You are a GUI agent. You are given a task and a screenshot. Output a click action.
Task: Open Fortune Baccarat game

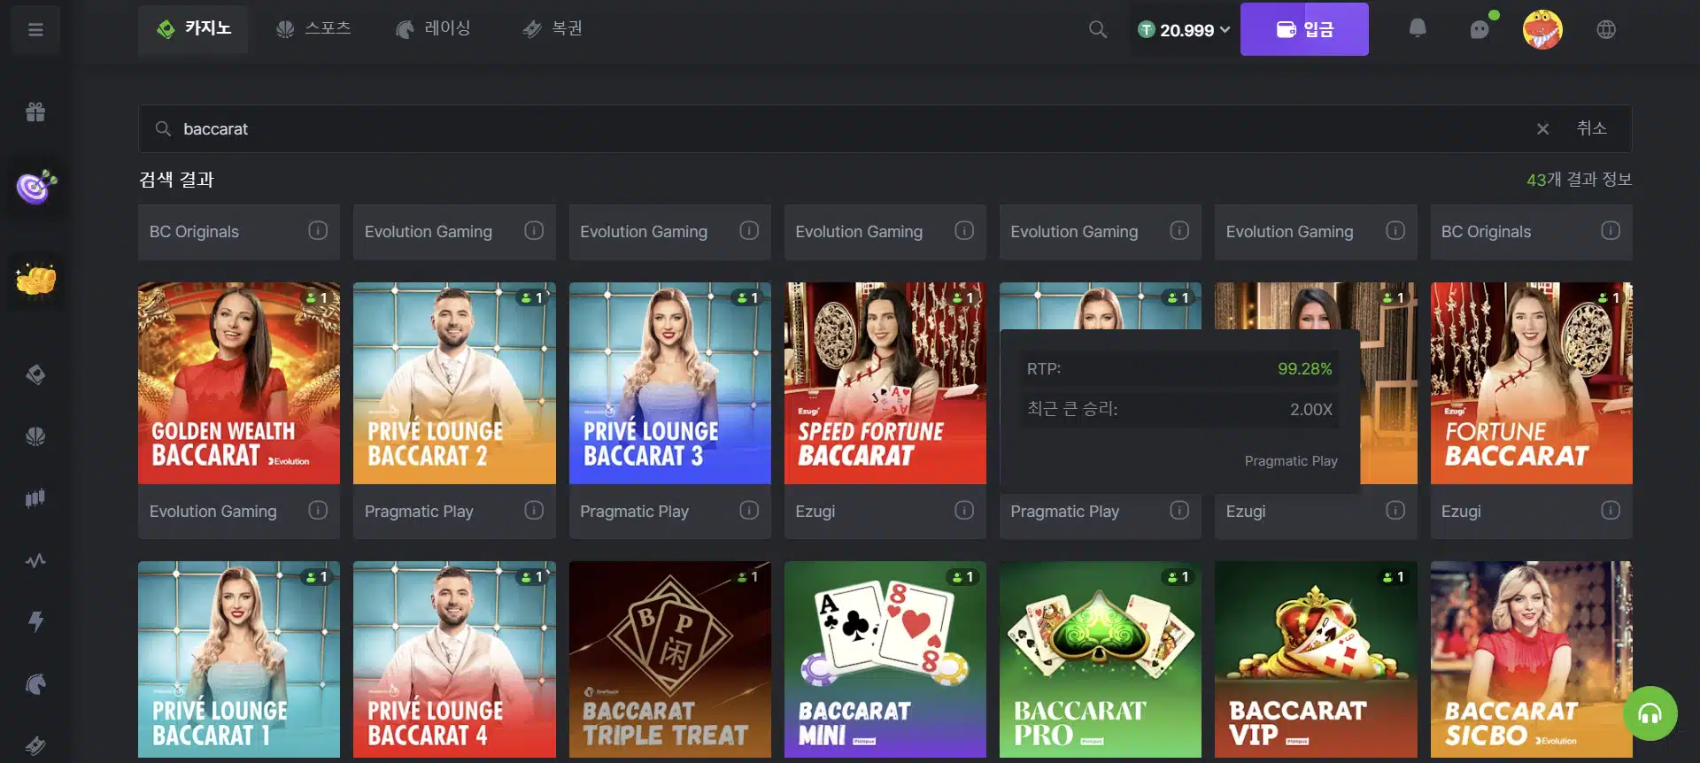(1532, 383)
